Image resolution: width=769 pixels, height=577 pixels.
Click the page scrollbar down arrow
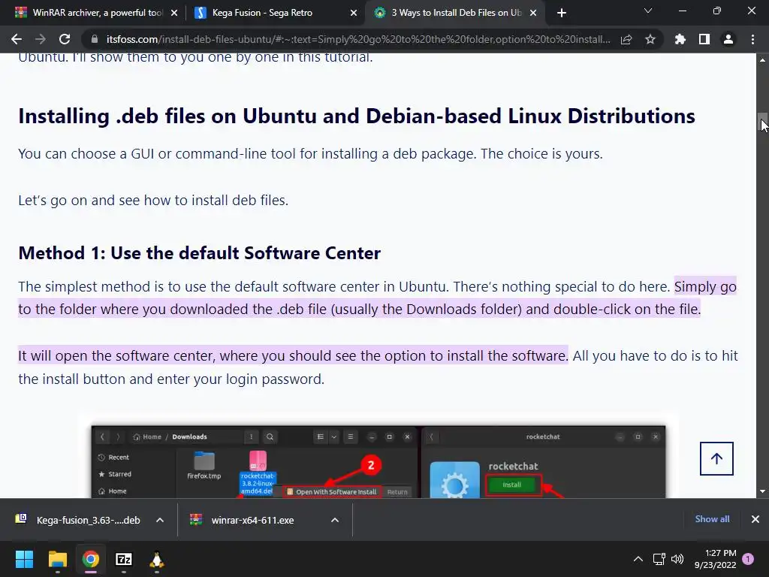point(763,491)
